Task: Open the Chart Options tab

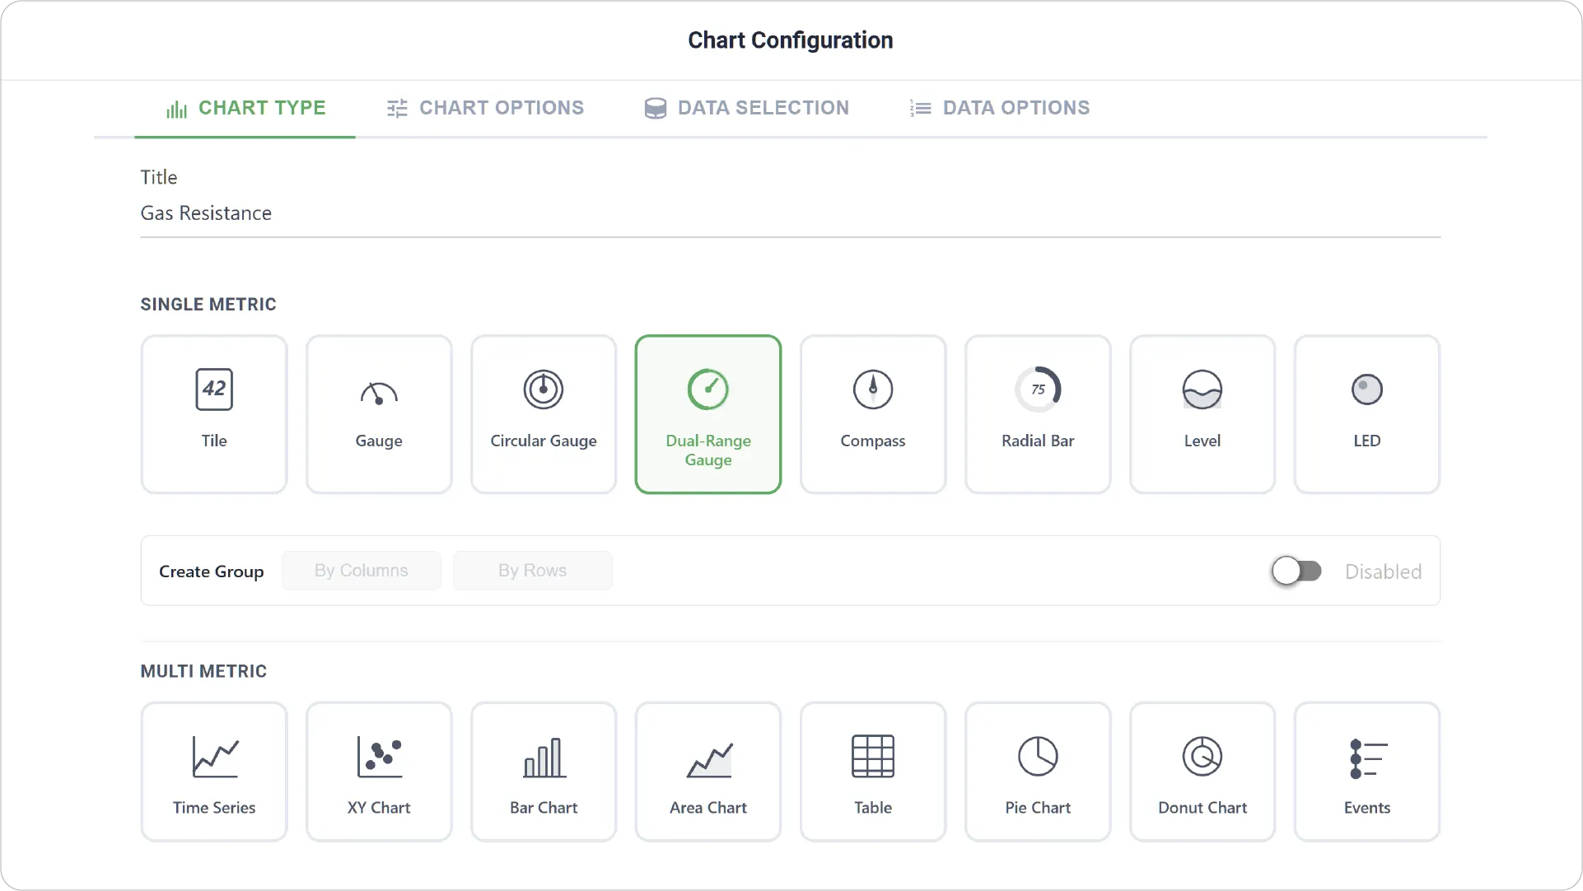Action: (486, 108)
